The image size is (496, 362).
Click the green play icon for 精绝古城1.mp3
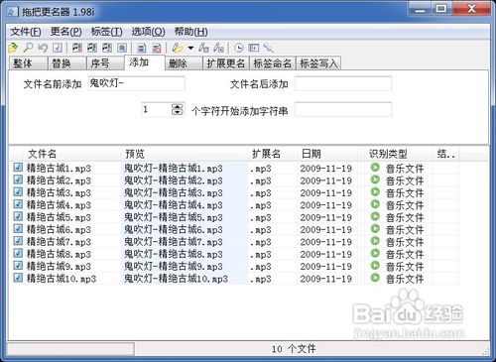click(375, 168)
